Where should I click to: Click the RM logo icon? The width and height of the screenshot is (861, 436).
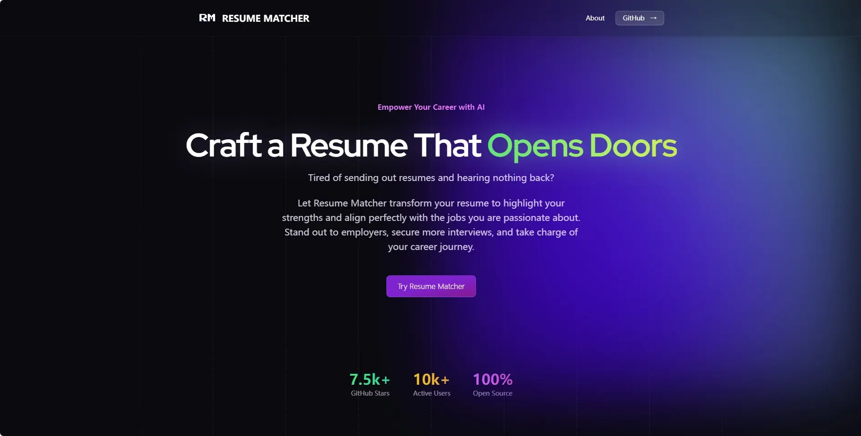(x=207, y=18)
